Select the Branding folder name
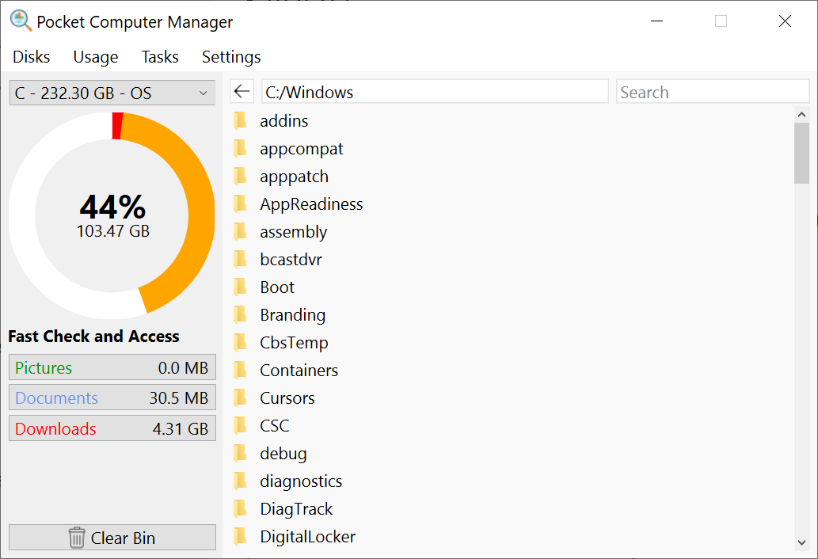Screen dimensions: 818x559 [x=293, y=315]
